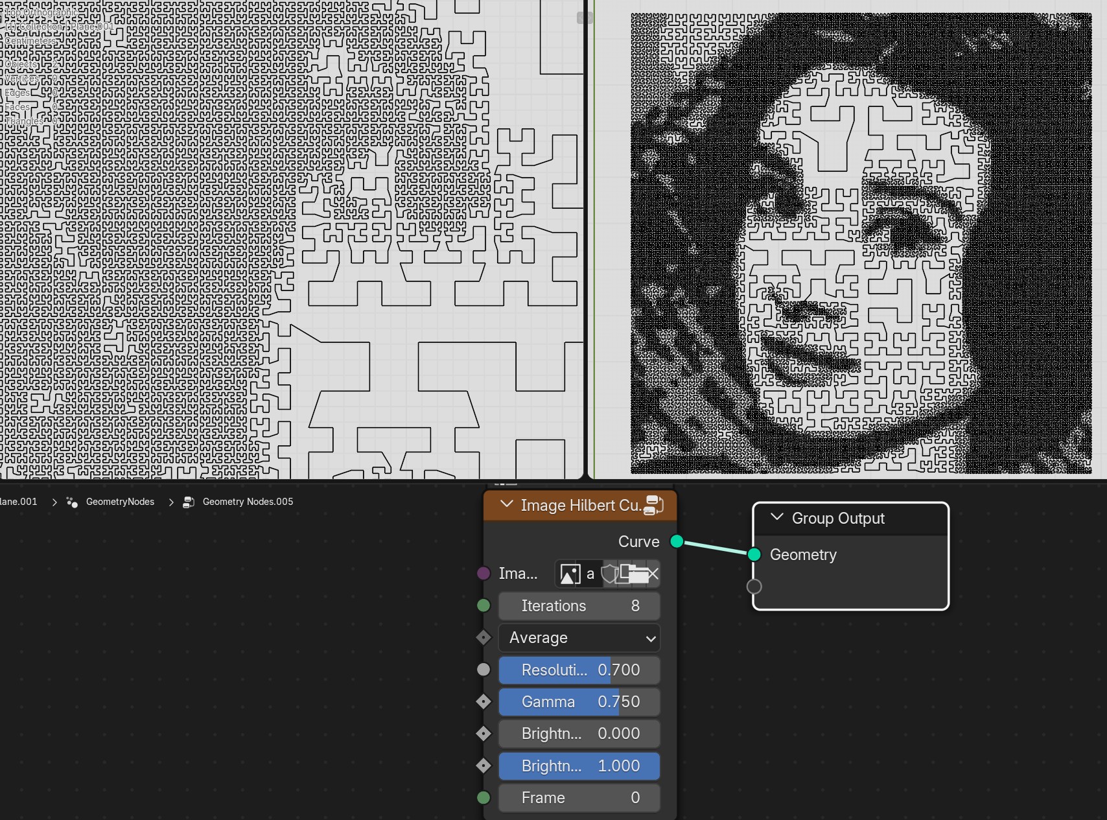Click the Frame field showing 0

pos(579,797)
